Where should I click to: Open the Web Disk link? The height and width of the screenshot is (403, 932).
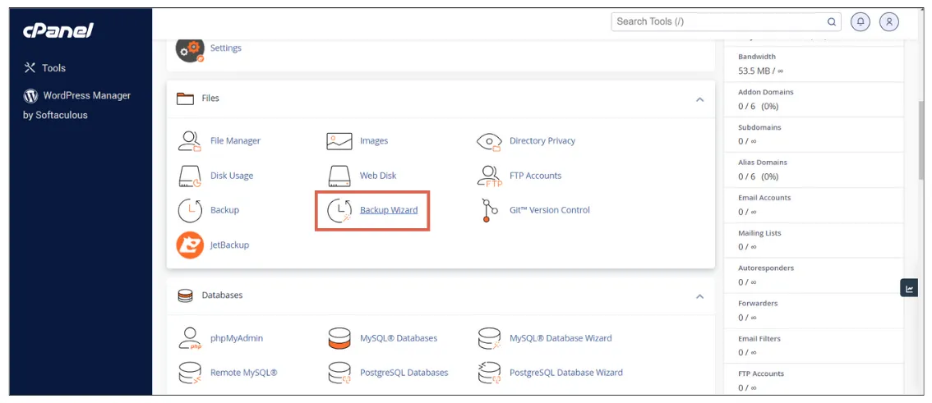(378, 176)
